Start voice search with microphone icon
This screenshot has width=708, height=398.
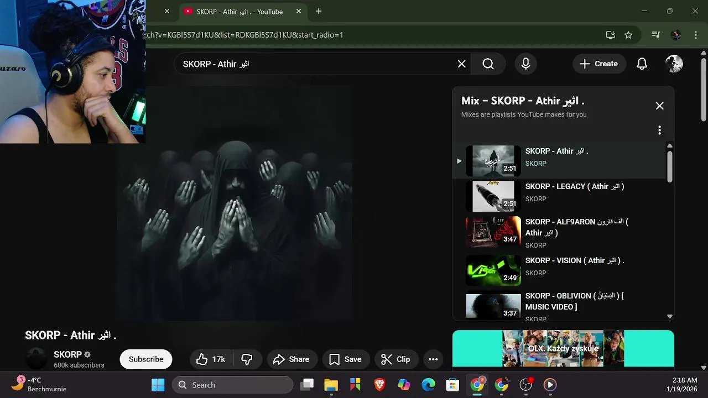tap(525, 64)
